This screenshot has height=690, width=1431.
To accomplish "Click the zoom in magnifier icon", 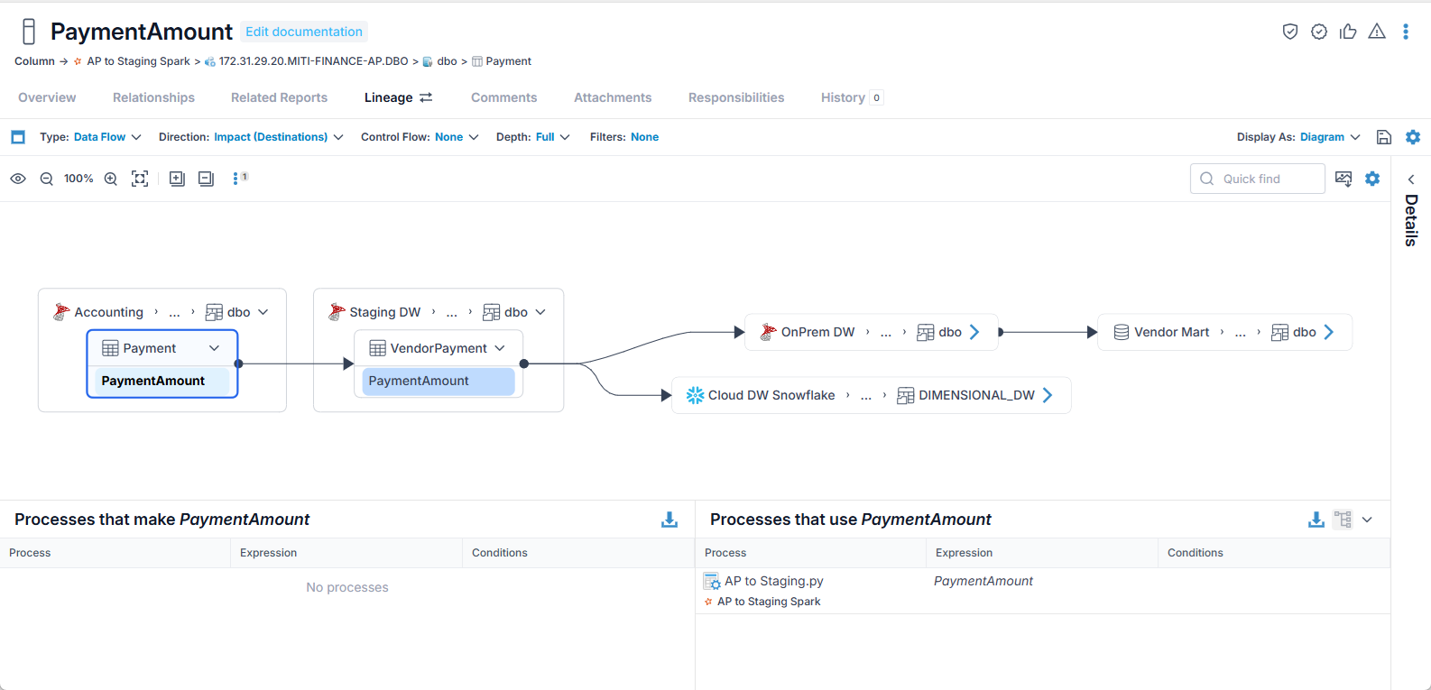I will coord(111,179).
